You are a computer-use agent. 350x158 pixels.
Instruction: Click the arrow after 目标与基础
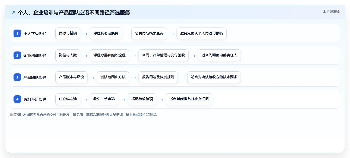pos(85,34)
